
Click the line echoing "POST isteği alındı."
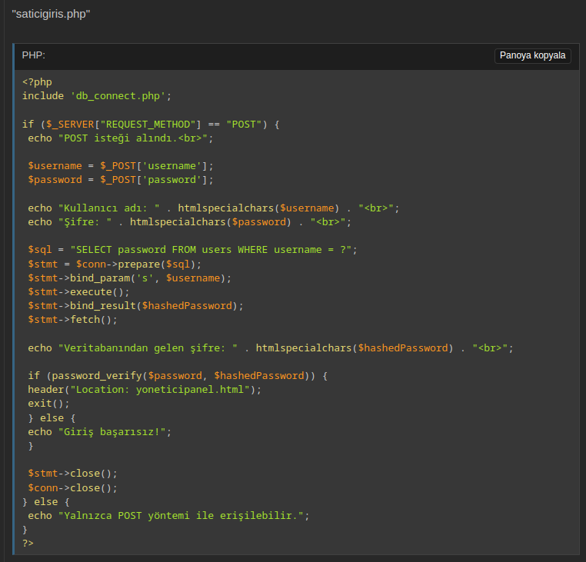pos(120,138)
